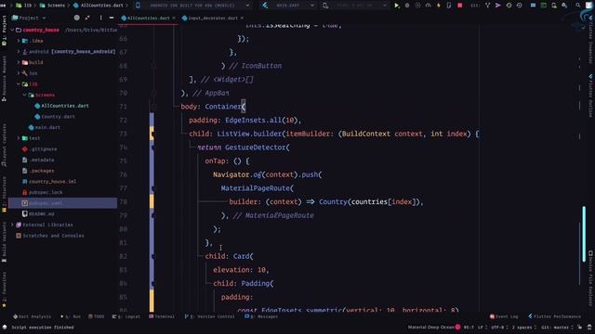Screen dimensions: 595x334
Task: Click the lib breadcrumb in navigation bar
Action: pos(25,6)
